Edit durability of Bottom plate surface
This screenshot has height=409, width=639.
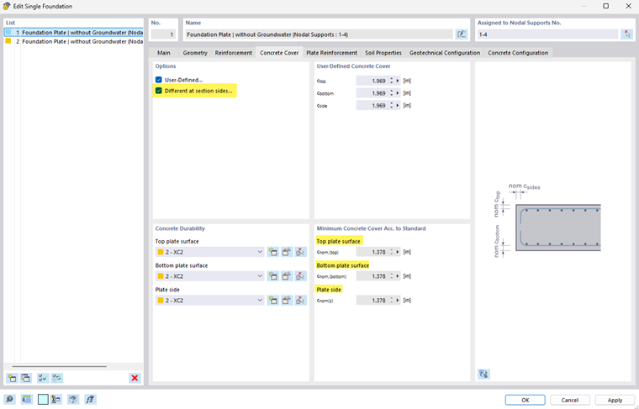(287, 276)
